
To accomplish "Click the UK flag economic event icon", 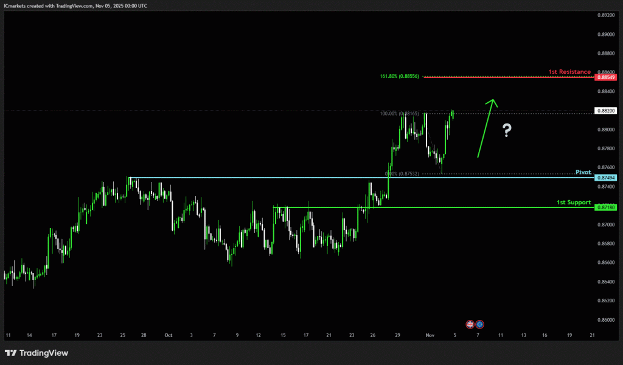I will point(470,324).
